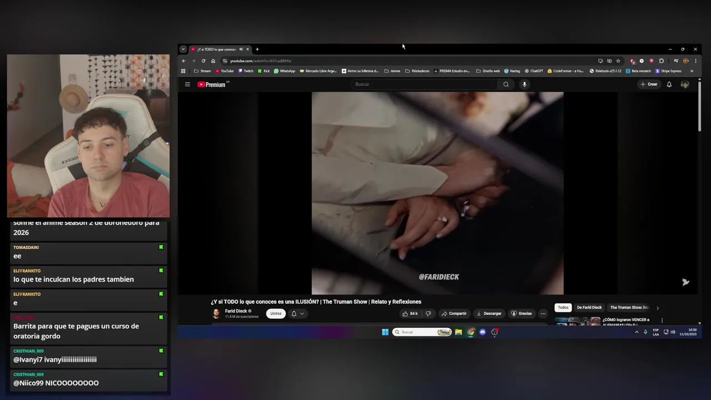Open the Chrome profile avatar
This screenshot has height=400, width=711.
[686, 61]
